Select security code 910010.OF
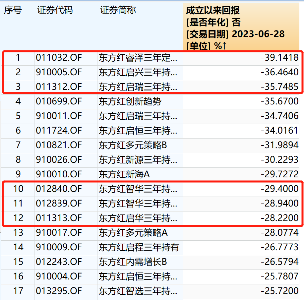 59,174
